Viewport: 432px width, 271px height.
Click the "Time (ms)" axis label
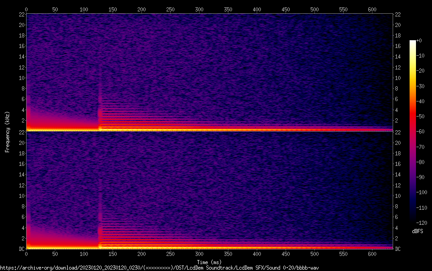[209, 262]
